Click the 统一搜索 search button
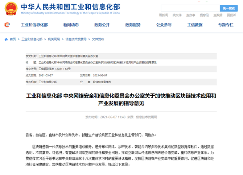Image resolution: width=243 pixels, height=175 pixels. tap(229, 8)
